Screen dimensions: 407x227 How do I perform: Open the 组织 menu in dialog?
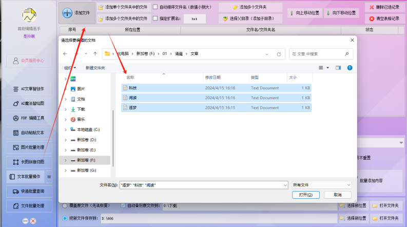click(x=70, y=68)
